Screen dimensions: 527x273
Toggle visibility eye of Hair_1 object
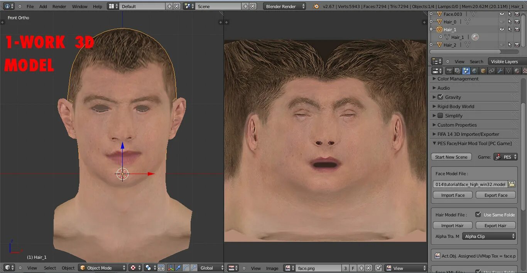[x=502, y=29]
